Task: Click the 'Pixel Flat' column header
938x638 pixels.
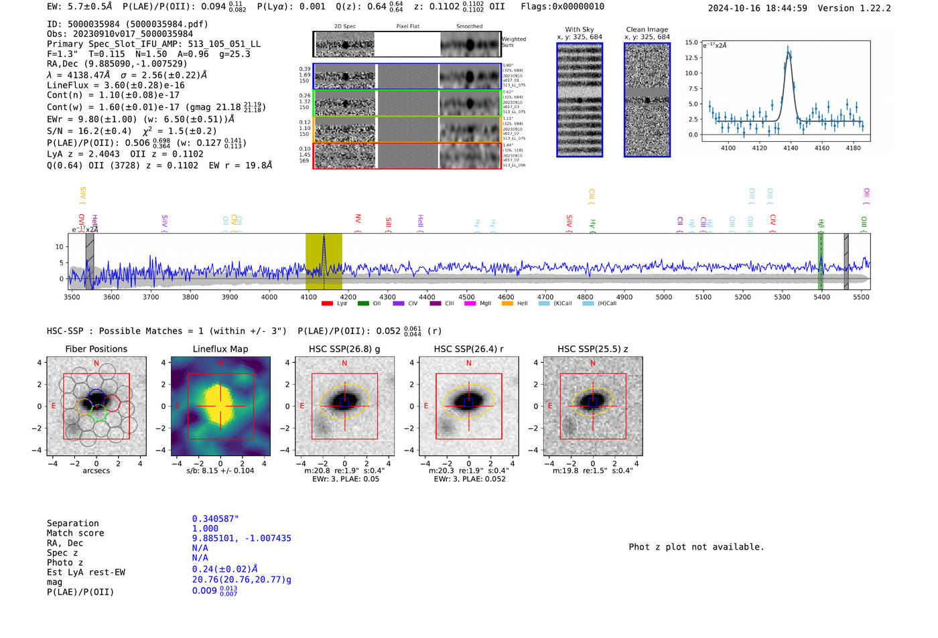Action: point(407,26)
